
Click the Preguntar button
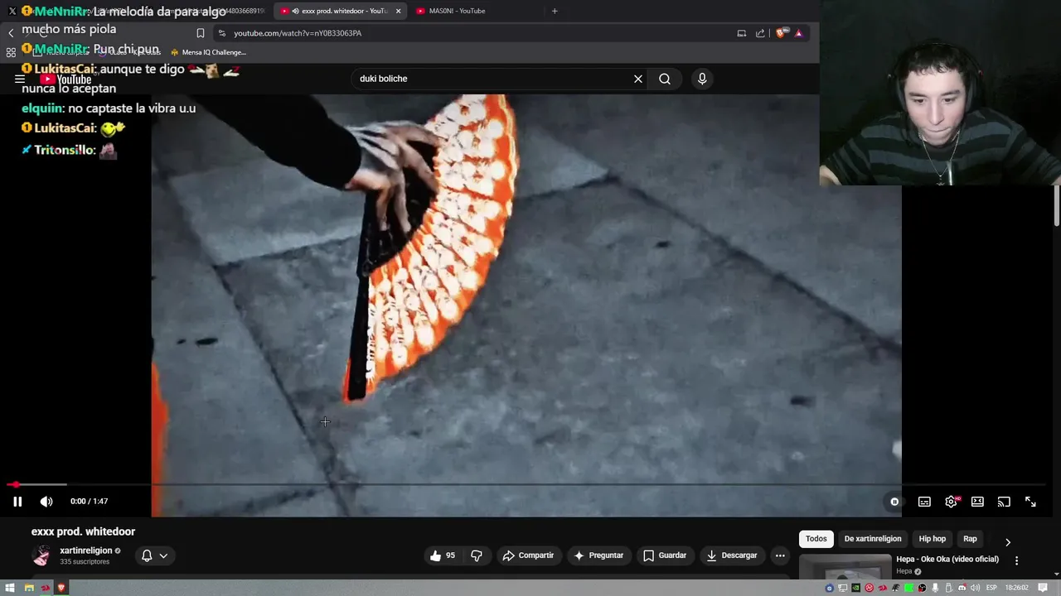point(598,555)
